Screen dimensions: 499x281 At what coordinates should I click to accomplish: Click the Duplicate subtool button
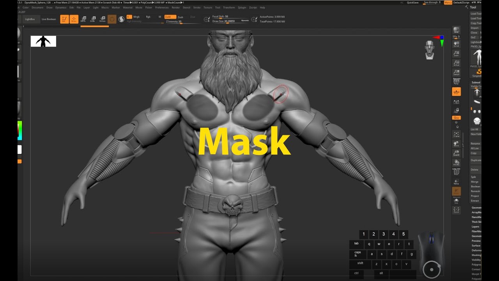[476, 160]
